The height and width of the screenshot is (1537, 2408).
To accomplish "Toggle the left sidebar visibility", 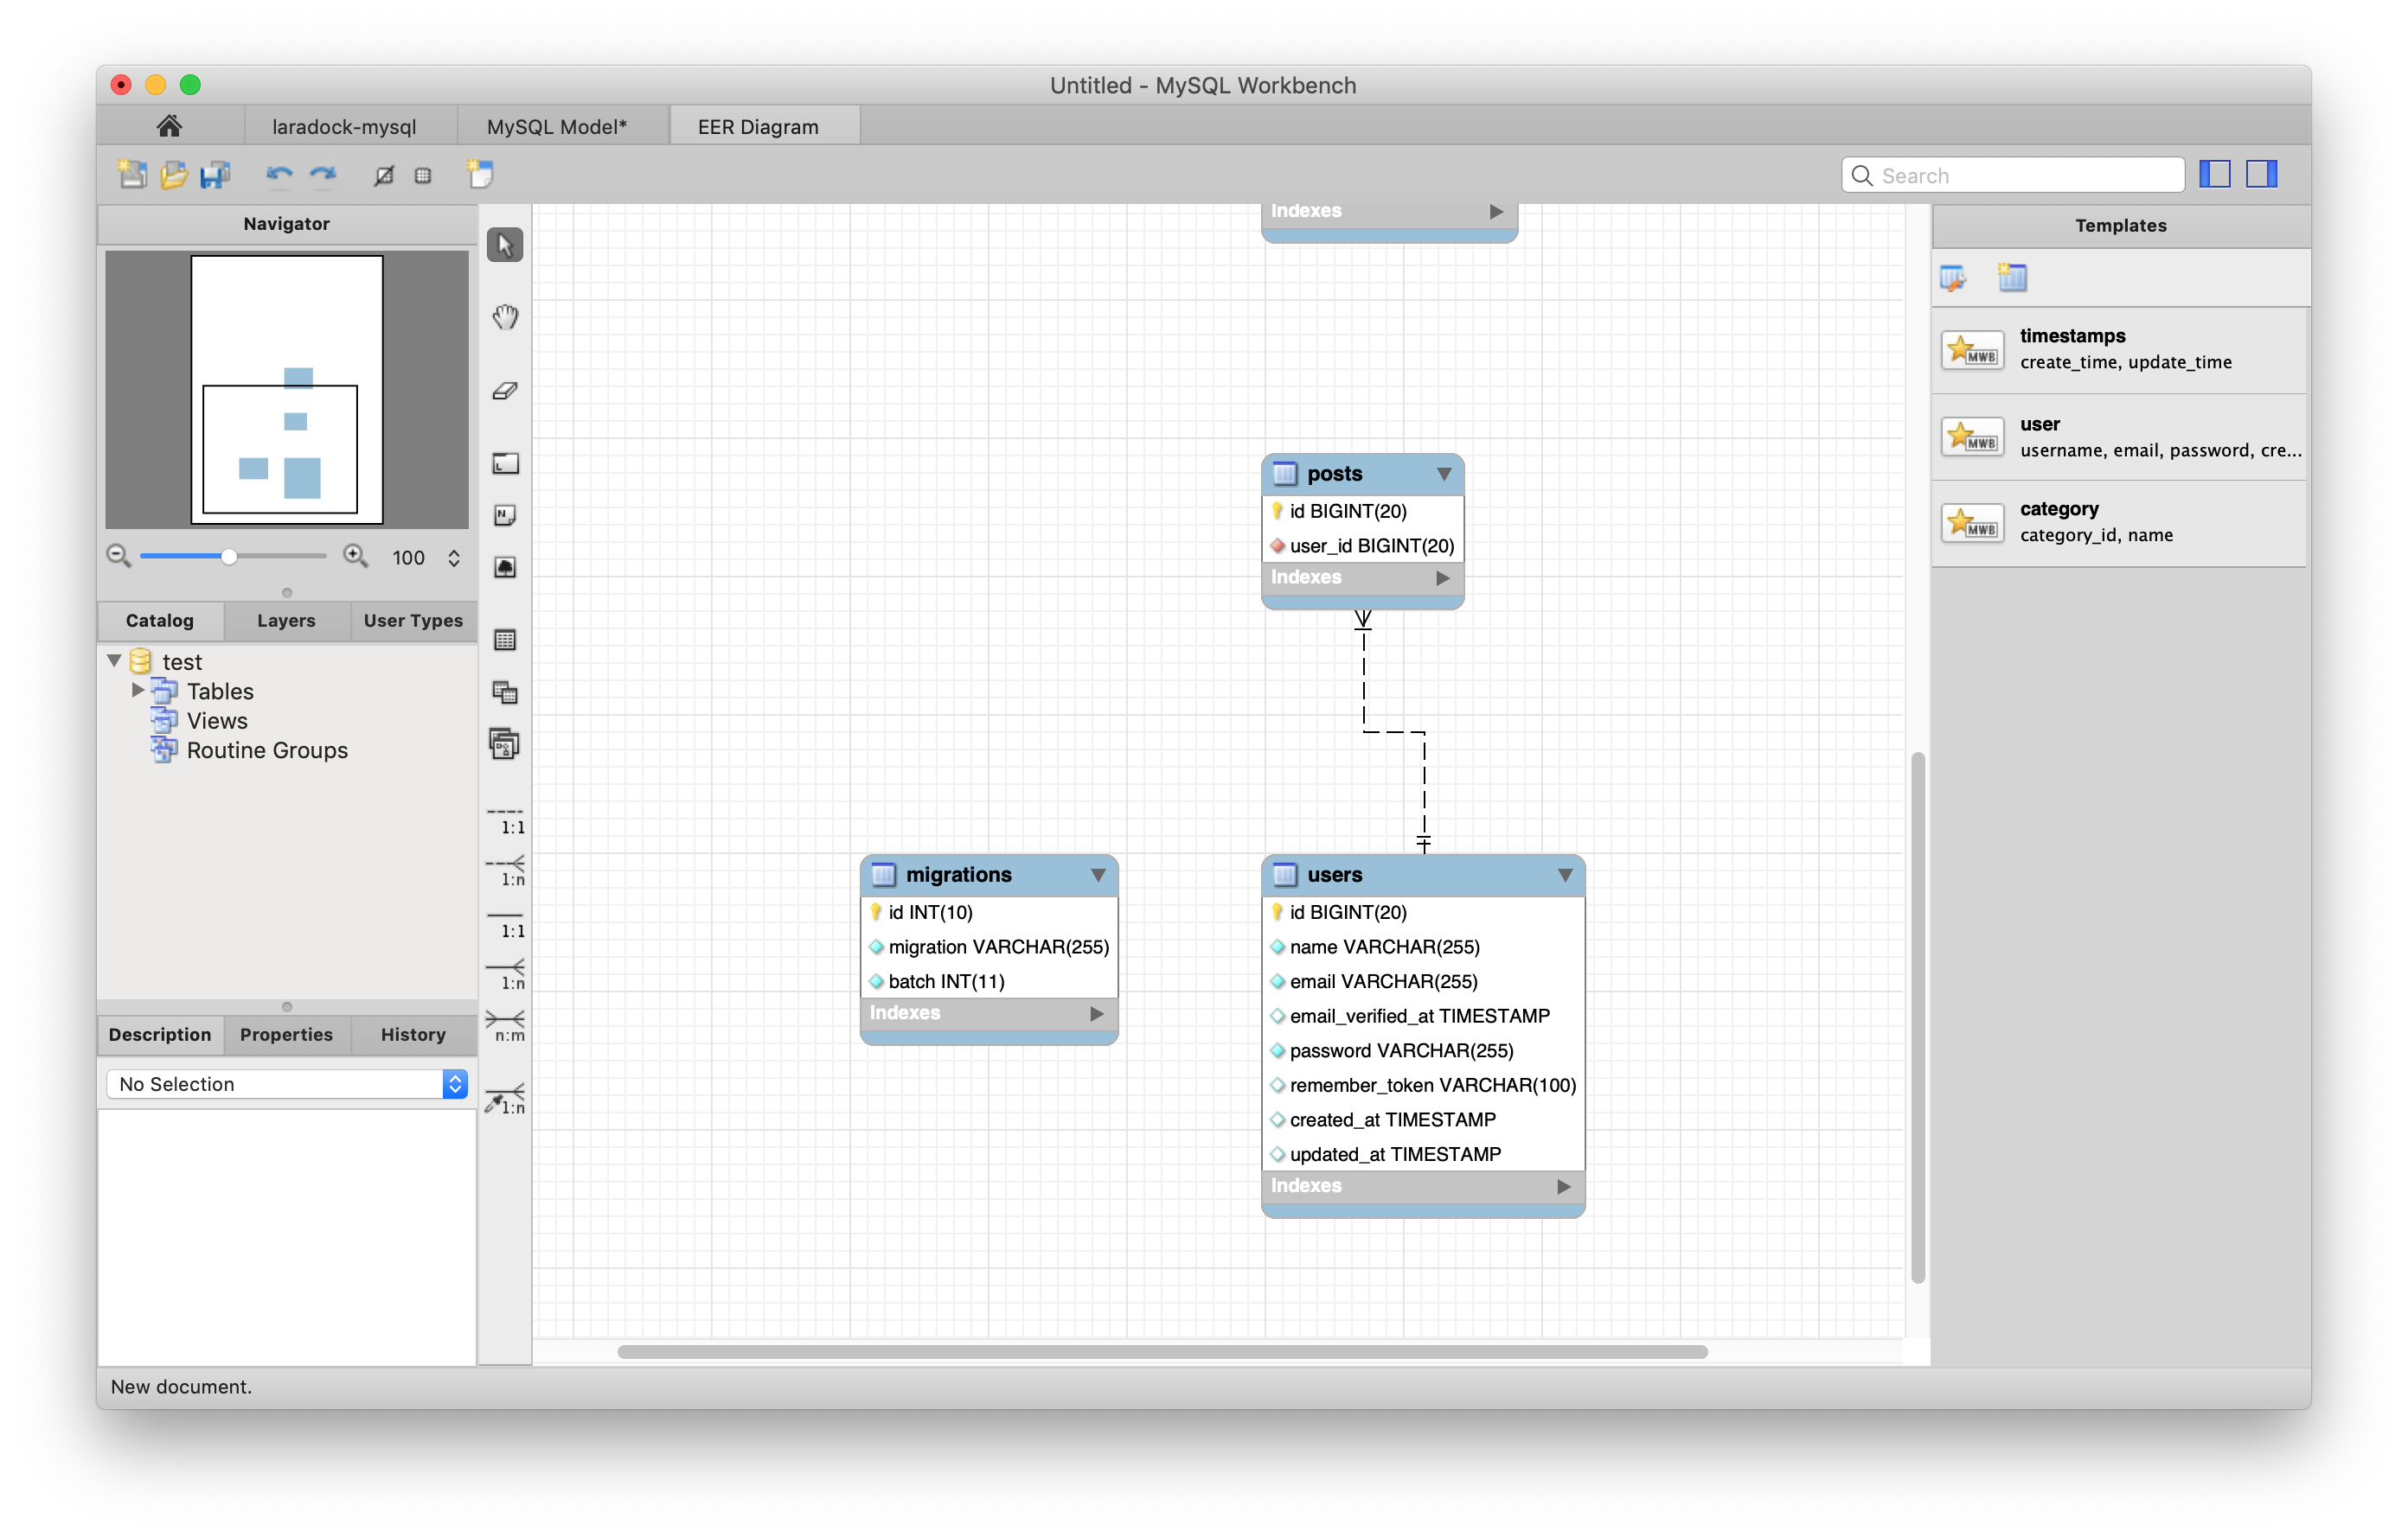I will pyautogui.click(x=2215, y=175).
